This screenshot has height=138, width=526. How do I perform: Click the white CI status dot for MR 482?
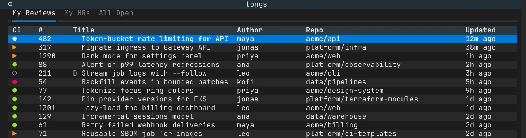tap(15, 39)
